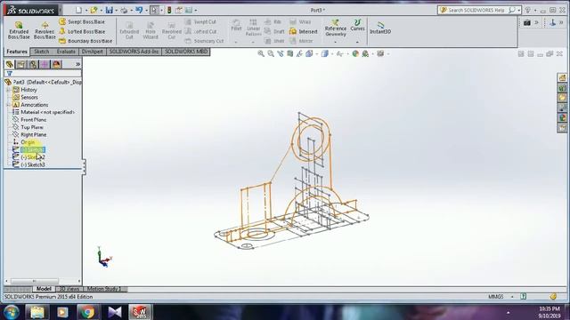Image resolution: width=570 pixels, height=320 pixels.
Task: Click the Previous View icon
Action: (281, 53)
